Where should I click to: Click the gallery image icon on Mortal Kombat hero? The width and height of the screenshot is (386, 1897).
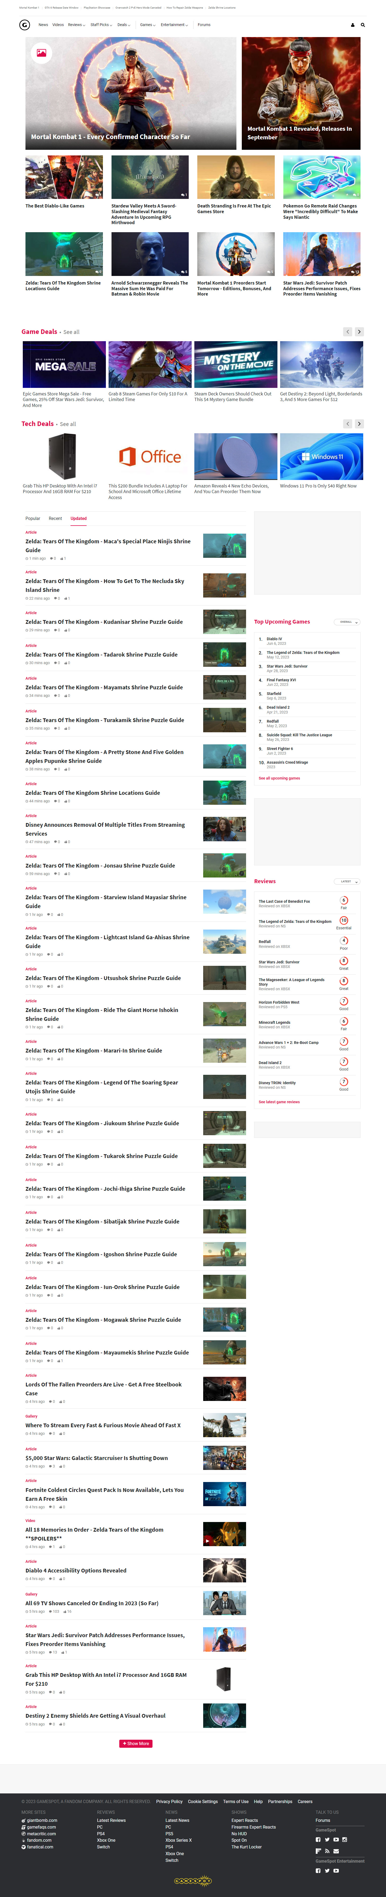tap(41, 53)
